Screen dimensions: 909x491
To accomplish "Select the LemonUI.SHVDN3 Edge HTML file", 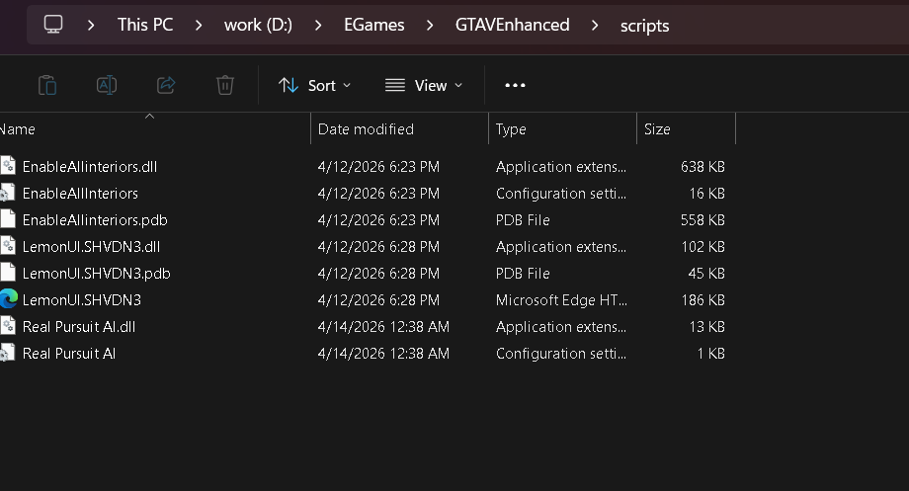I will tap(82, 299).
